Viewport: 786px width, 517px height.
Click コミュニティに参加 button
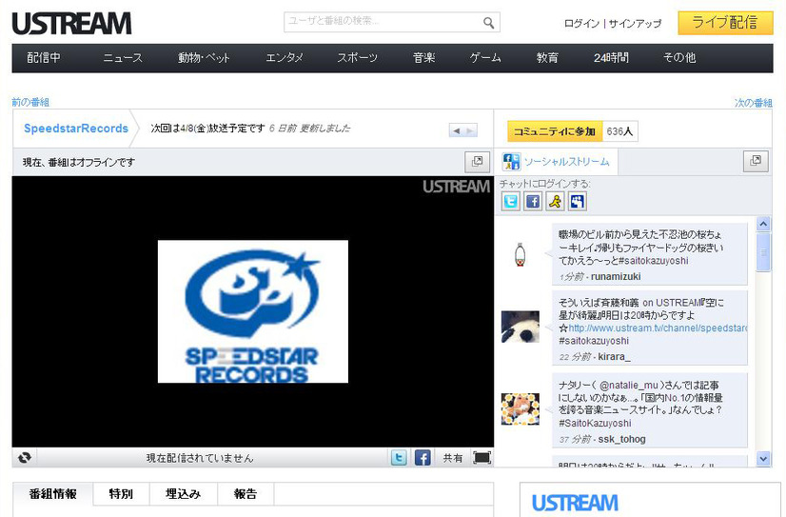[555, 131]
